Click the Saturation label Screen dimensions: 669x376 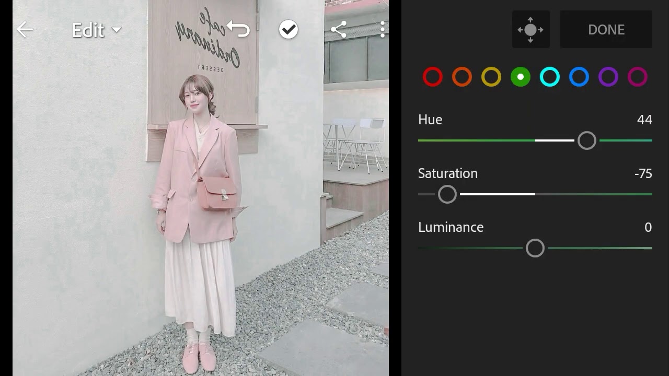click(x=448, y=174)
